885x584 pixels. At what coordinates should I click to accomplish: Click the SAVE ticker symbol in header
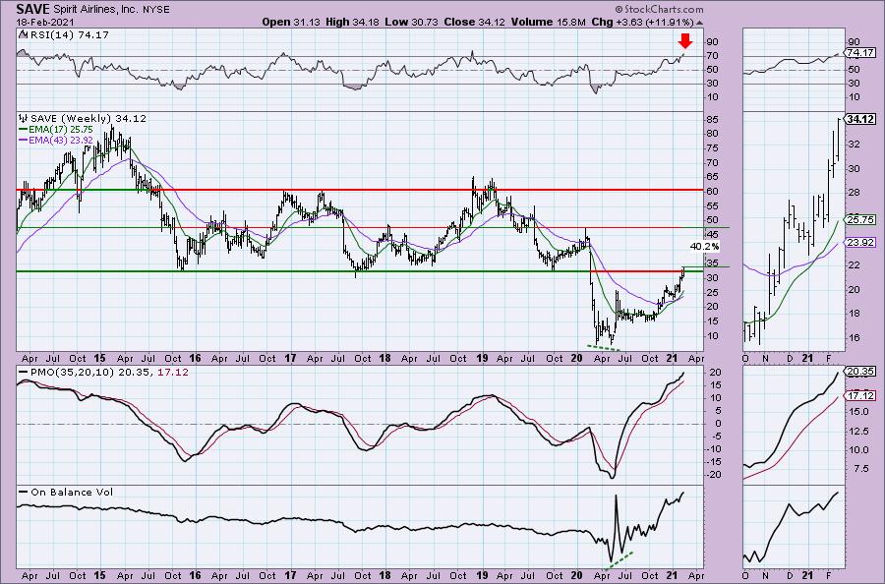pyautogui.click(x=32, y=9)
